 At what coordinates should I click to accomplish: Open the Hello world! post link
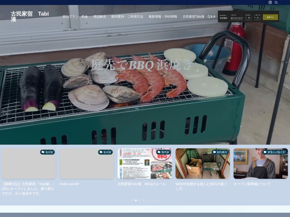tap(69, 184)
